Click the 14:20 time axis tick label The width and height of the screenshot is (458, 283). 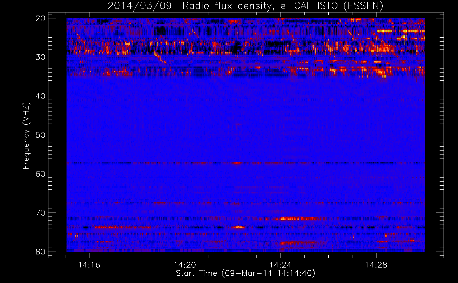click(x=185, y=265)
